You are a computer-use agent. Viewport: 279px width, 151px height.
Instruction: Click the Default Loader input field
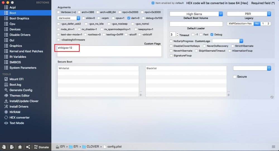(196, 24)
